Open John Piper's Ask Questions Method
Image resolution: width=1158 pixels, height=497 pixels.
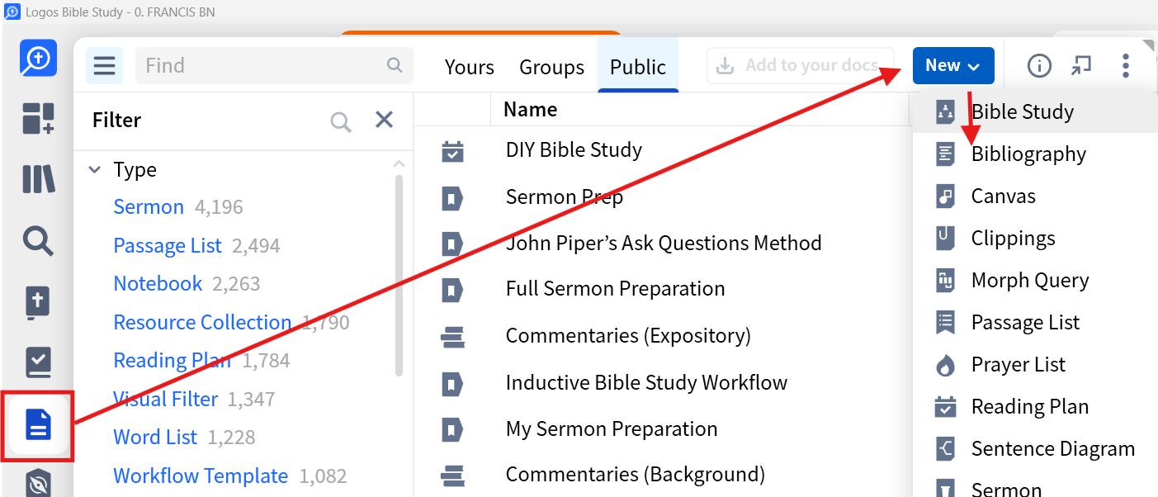664,243
